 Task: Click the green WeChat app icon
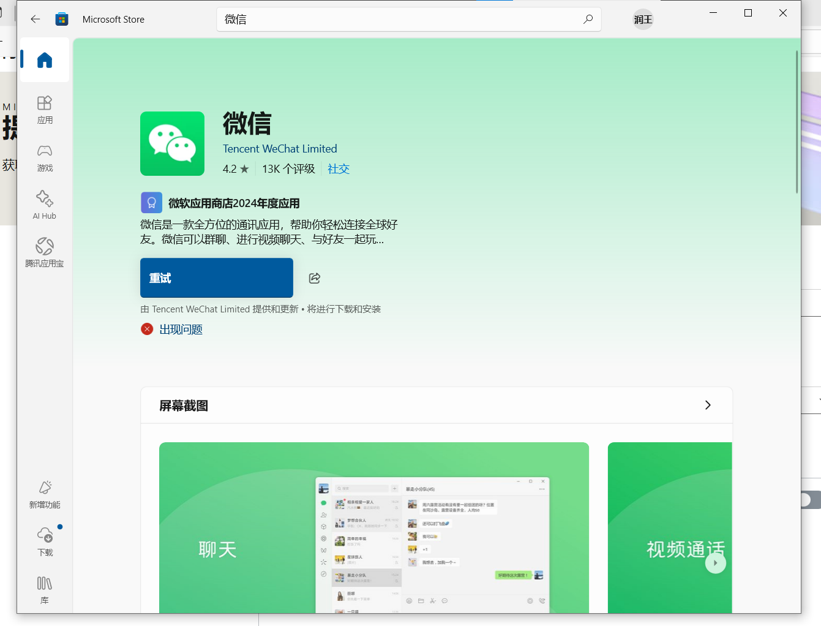point(172,143)
